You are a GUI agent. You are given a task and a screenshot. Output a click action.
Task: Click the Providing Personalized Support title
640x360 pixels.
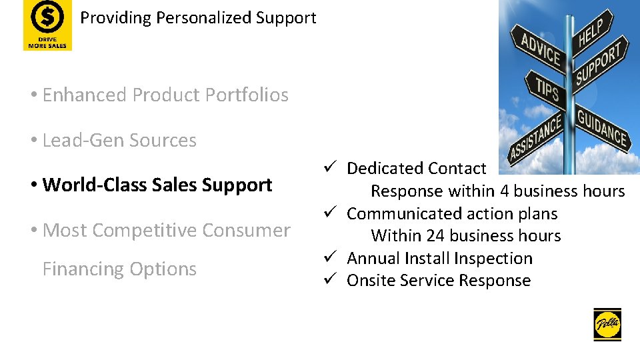tap(198, 18)
